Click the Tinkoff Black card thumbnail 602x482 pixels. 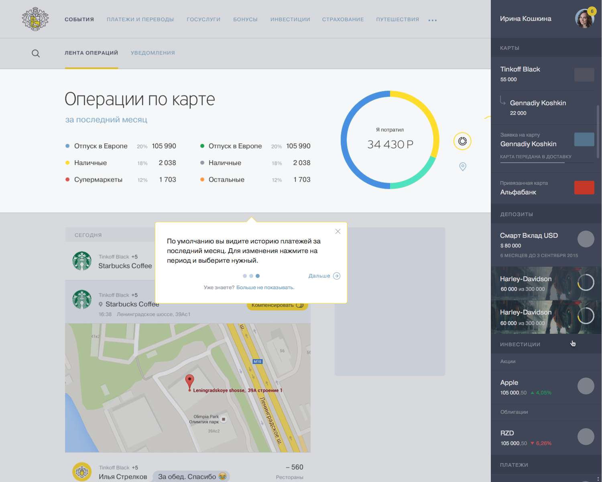coord(584,75)
